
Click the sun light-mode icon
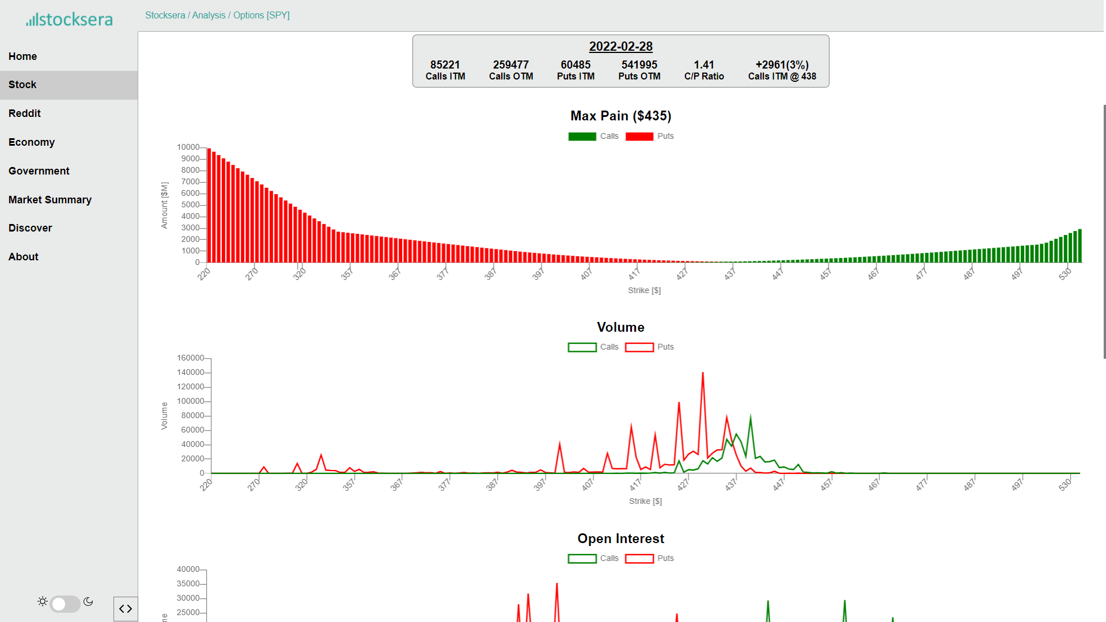pos(43,601)
